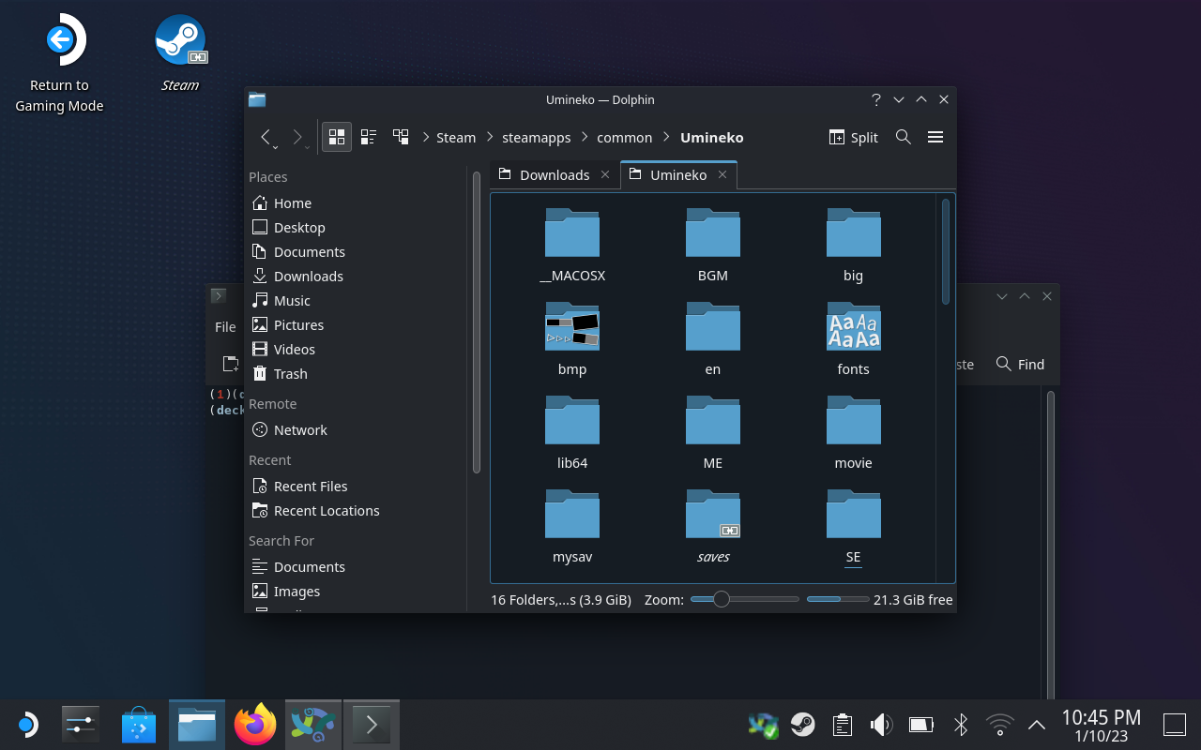Select the bmp folder with image preview
Viewport: 1201px width, 750px height.
(572, 338)
